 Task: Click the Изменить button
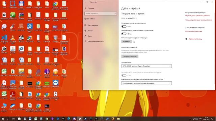pyautogui.click(x=127, y=41)
